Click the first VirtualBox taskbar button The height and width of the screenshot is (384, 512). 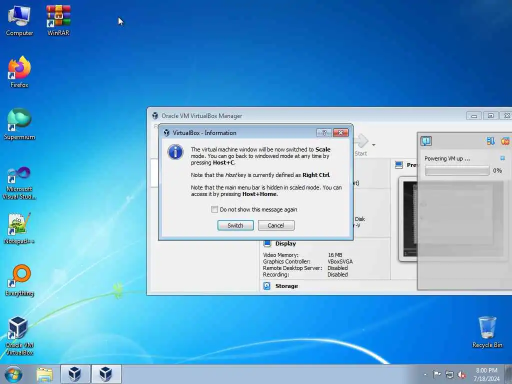tap(75, 374)
